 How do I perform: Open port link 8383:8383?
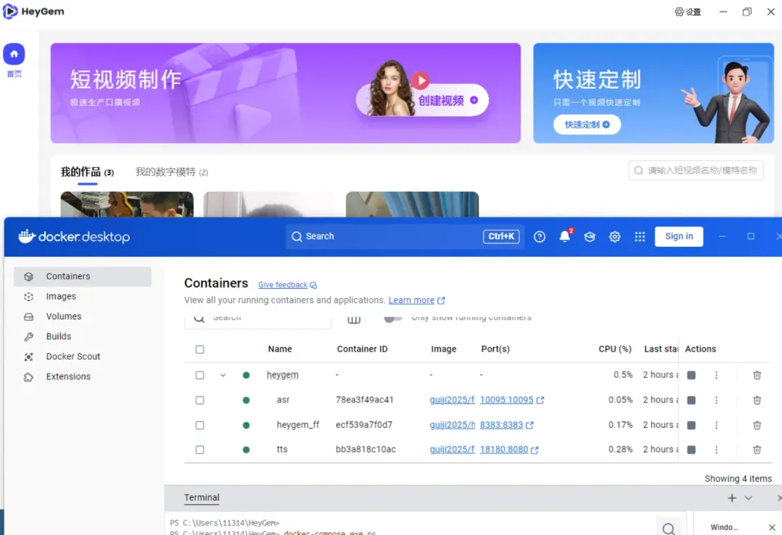[501, 425]
